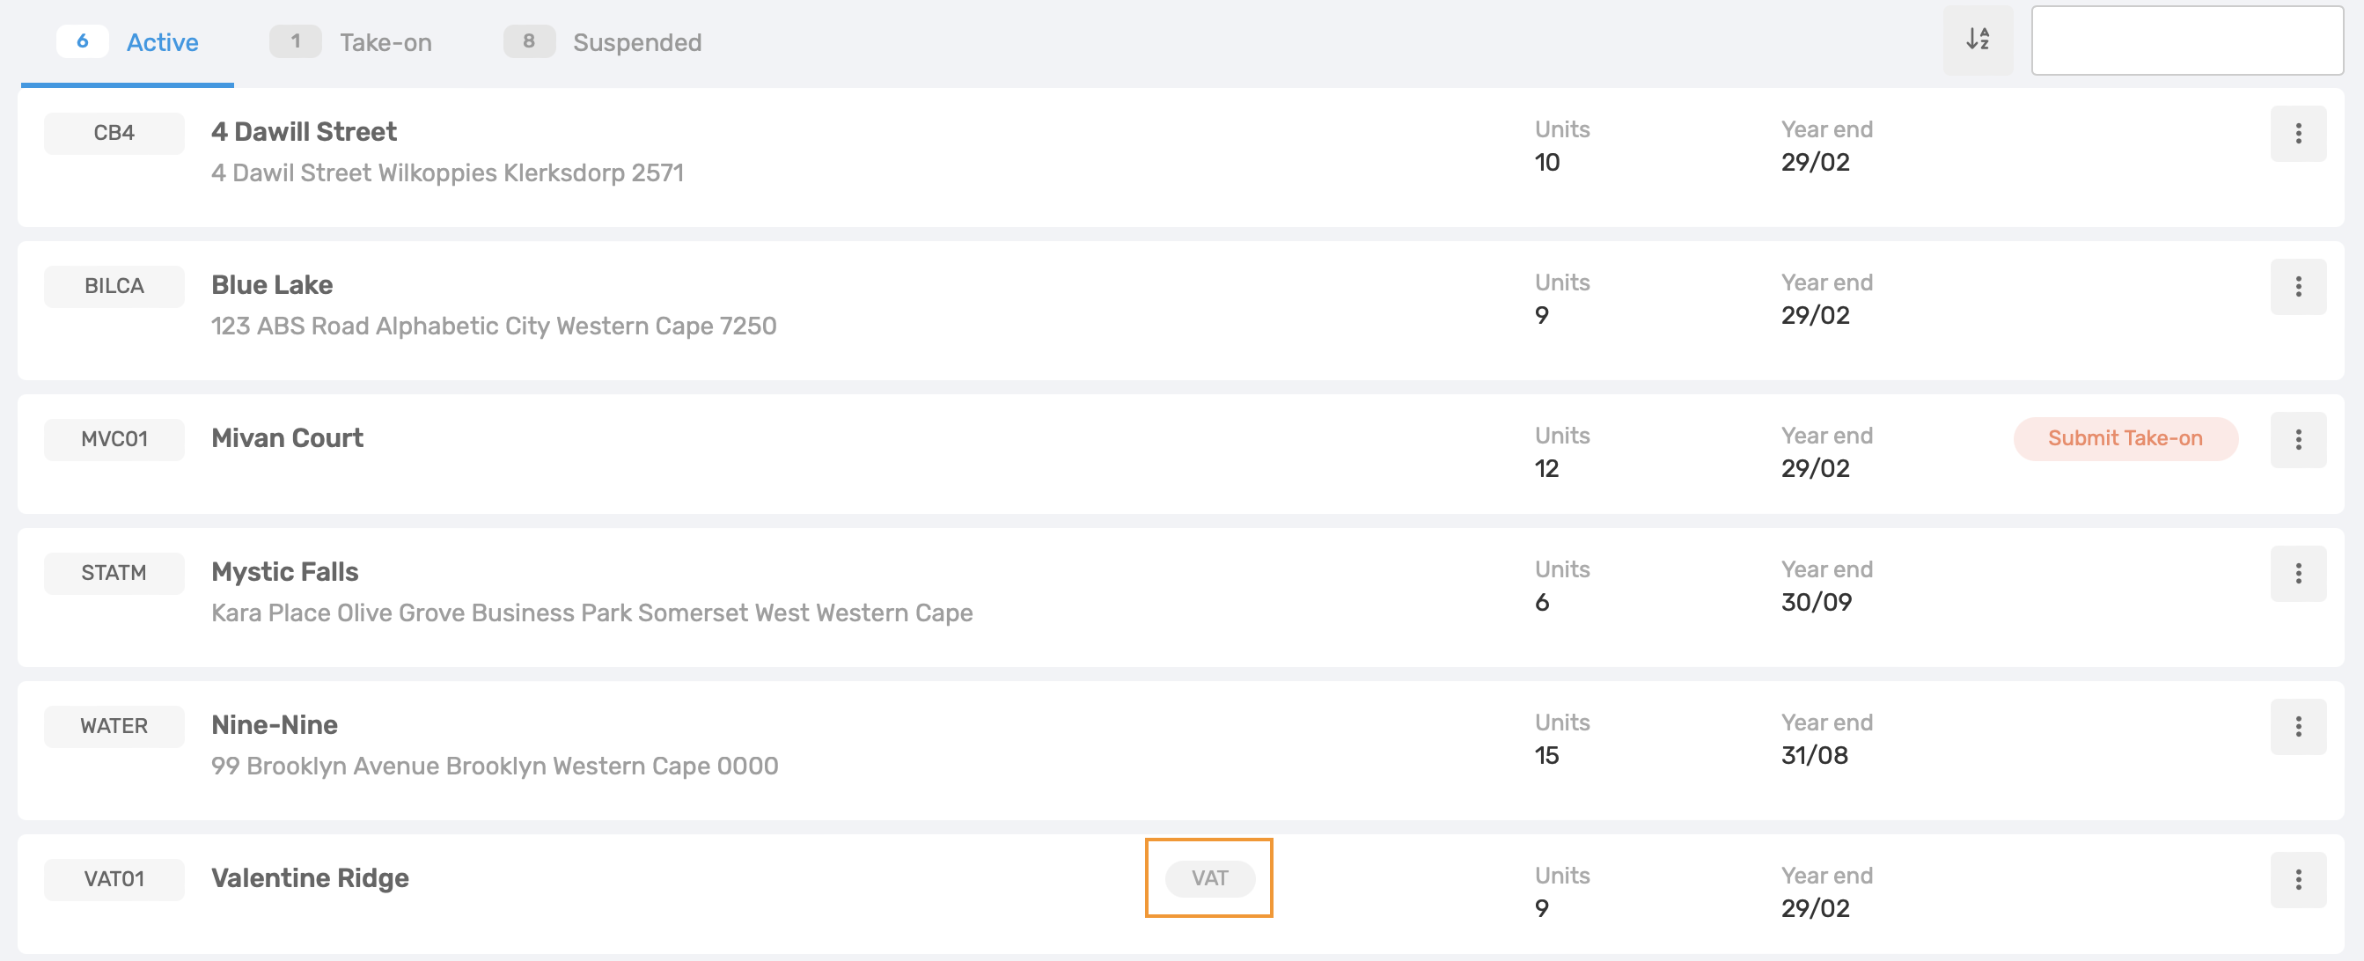Viewport: 2364px width, 961px height.
Task: Open three-dot menu for Mystic Falls
Action: (x=2297, y=575)
